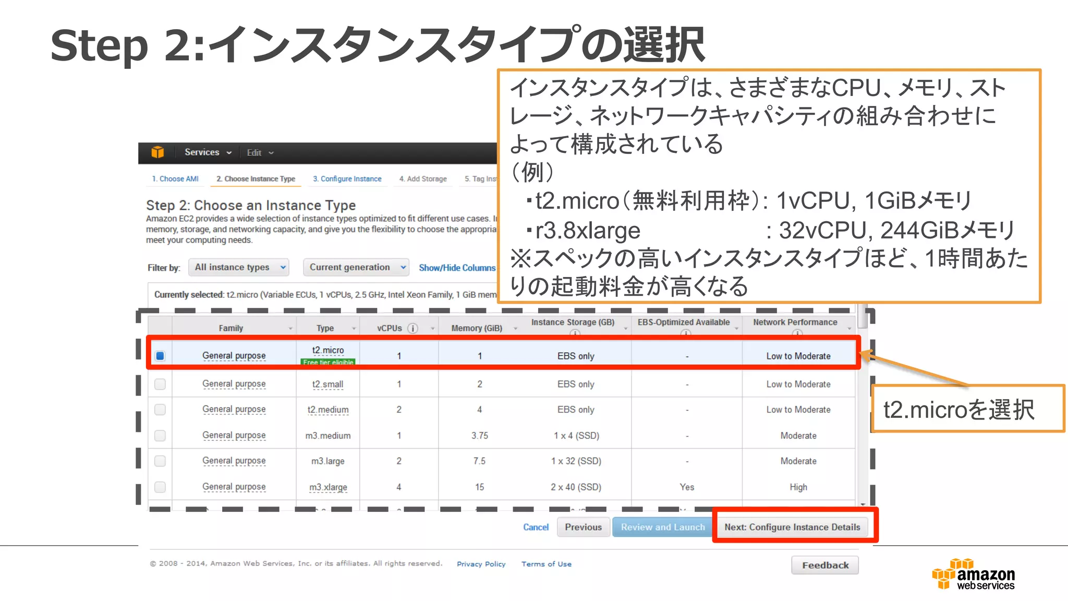Click the Instance Storage (GB) info icon

point(575,333)
